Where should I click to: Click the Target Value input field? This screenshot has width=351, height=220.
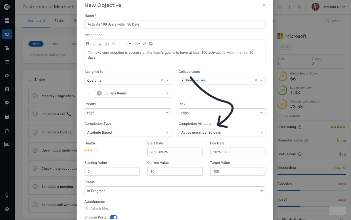pos(238,171)
